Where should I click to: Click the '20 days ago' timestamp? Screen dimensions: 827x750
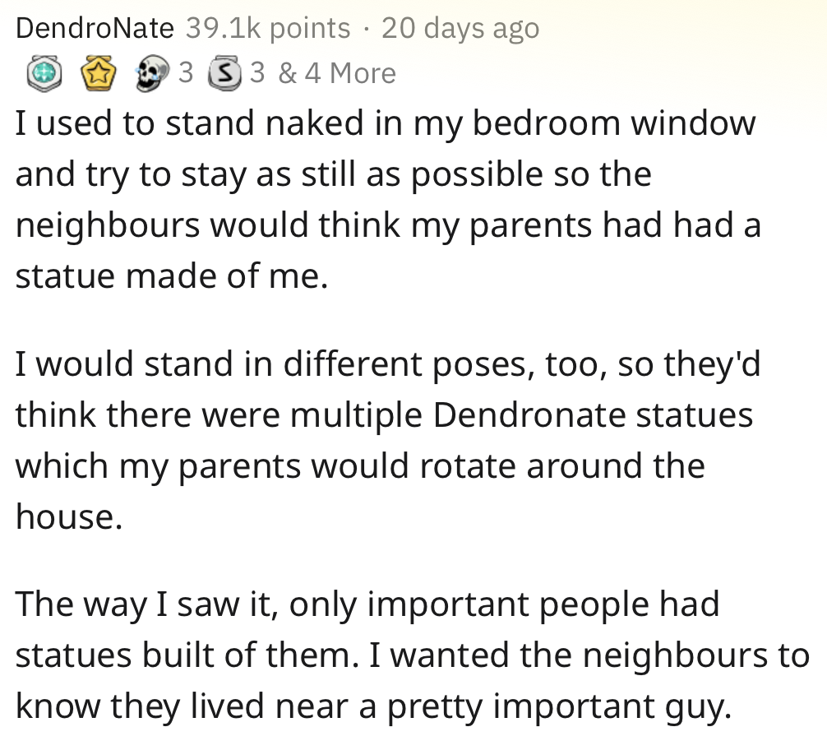coord(460,28)
